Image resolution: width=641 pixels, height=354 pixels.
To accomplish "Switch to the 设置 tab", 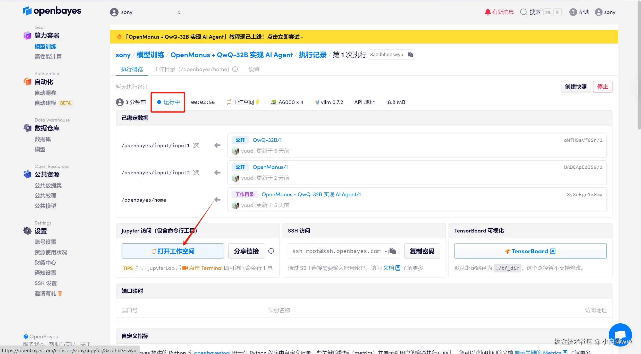I will [254, 69].
